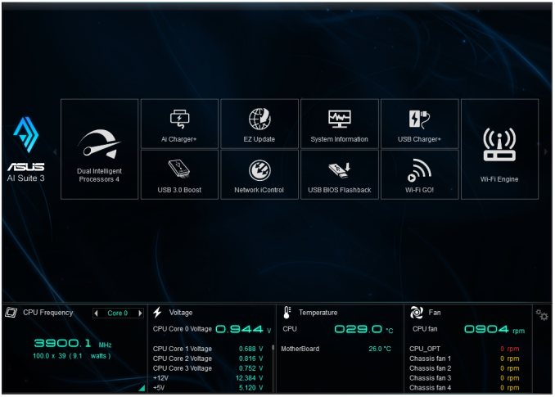The image size is (555, 397).
Task: Open the Network iControl tile
Action: click(x=259, y=174)
